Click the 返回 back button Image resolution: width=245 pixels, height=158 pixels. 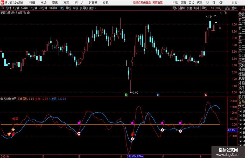(234, 8)
